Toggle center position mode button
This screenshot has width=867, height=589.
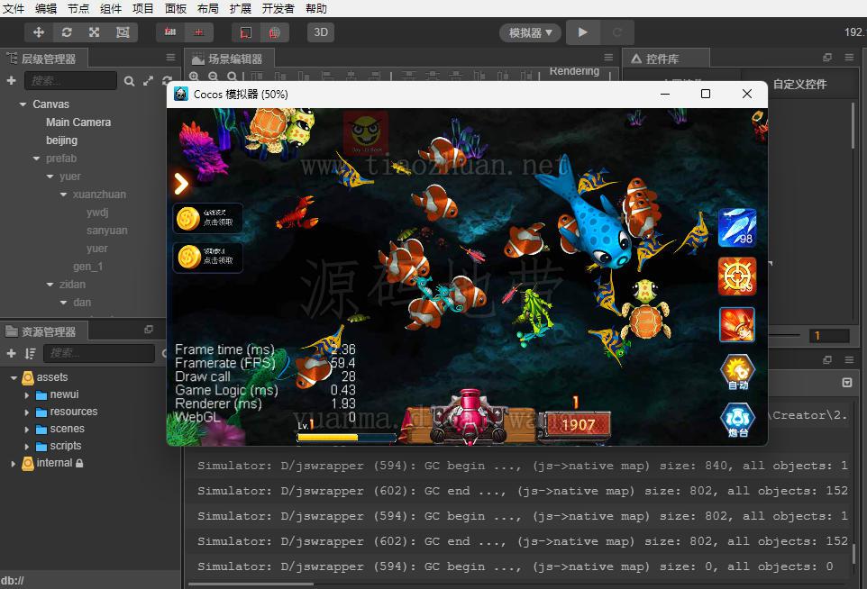(x=198, y=32)
